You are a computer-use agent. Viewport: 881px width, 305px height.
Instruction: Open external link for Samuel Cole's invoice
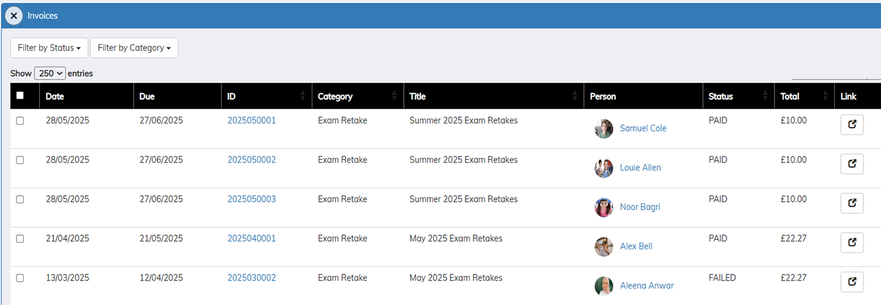tap(852, 125)
